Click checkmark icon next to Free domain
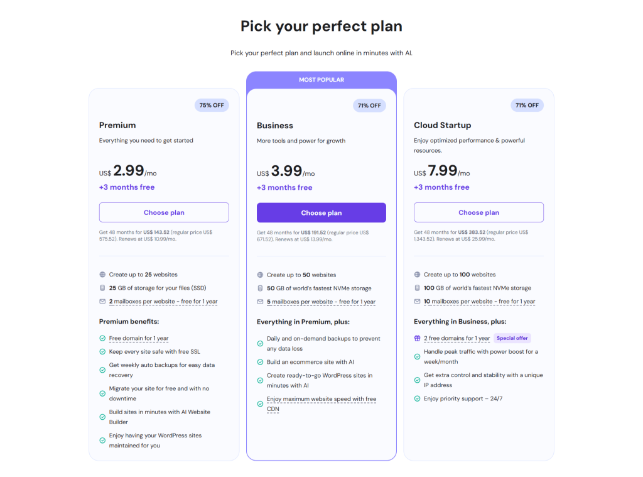643x477 pixels. tap(102, 339)
